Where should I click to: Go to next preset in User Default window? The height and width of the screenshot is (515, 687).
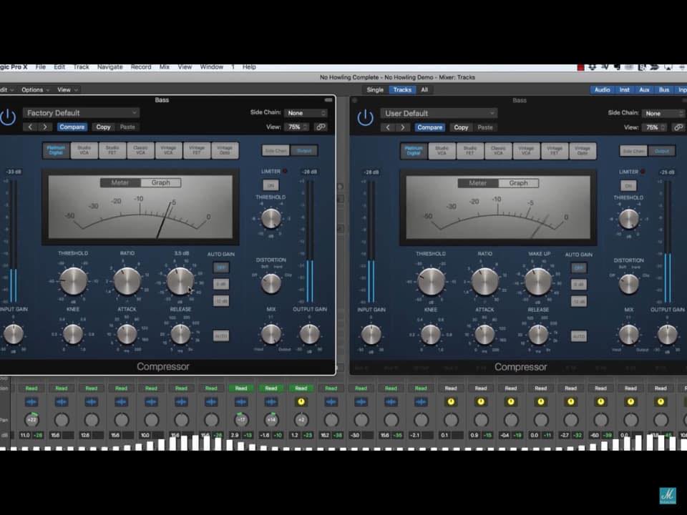click(x=402, y=127)
